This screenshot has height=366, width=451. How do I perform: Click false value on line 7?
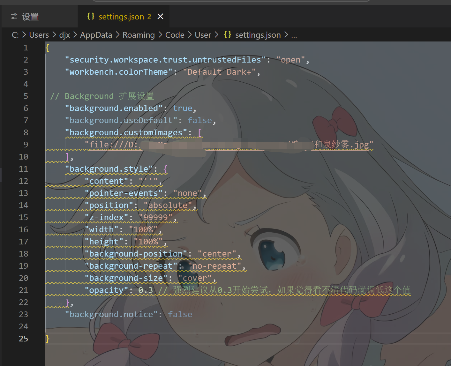[200, 121]
